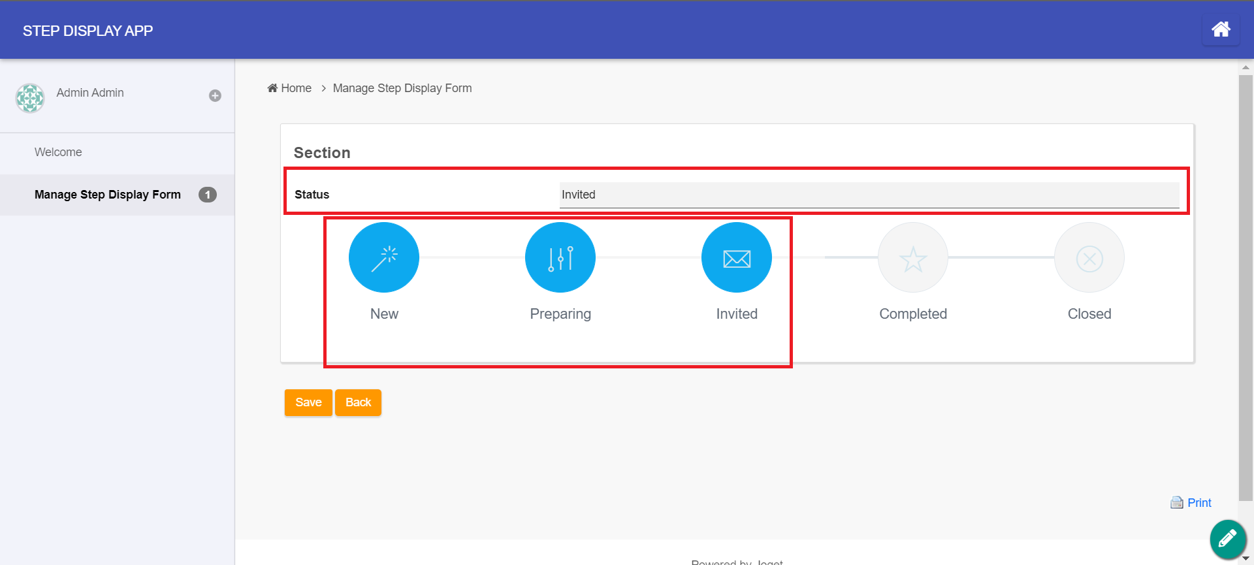Click the Print link
Viewport: 1254px width, 565px height.
click(x=1199, y=502)
